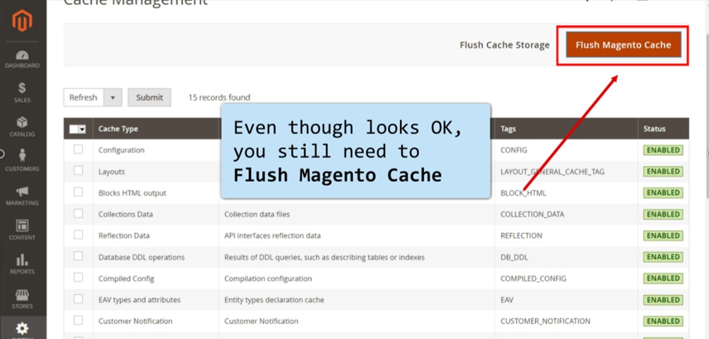Click ENABLED status for Configuration row
Viewport: 709px width, 339px height.
663,150
